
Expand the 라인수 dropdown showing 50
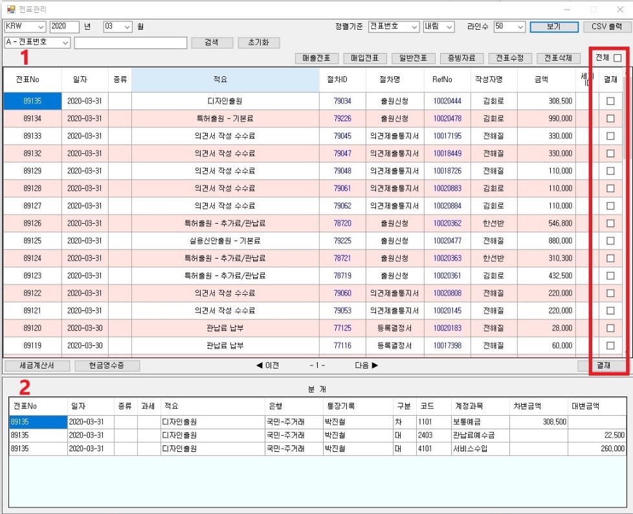509,27
